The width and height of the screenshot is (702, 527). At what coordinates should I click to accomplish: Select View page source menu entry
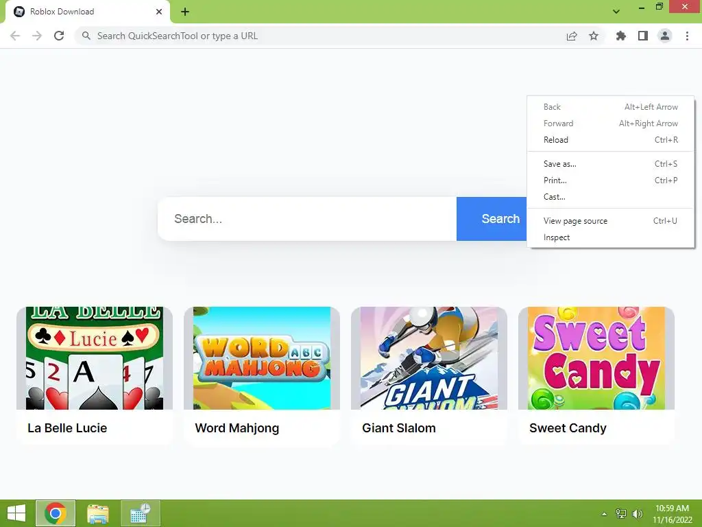coord(611,220)
